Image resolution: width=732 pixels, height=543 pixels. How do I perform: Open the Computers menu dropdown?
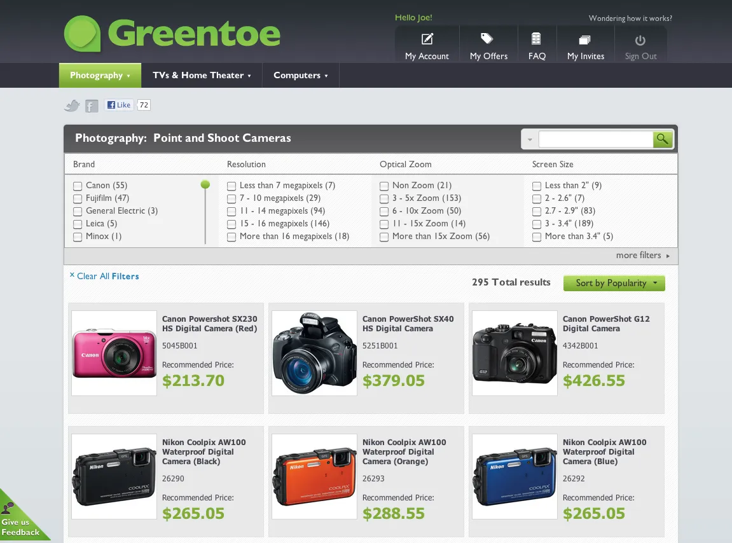pos(301,75)
